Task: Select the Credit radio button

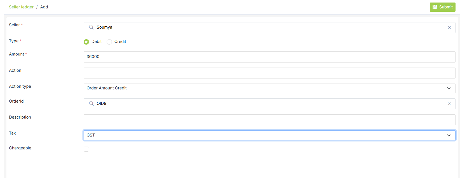Action: (109, 42)
